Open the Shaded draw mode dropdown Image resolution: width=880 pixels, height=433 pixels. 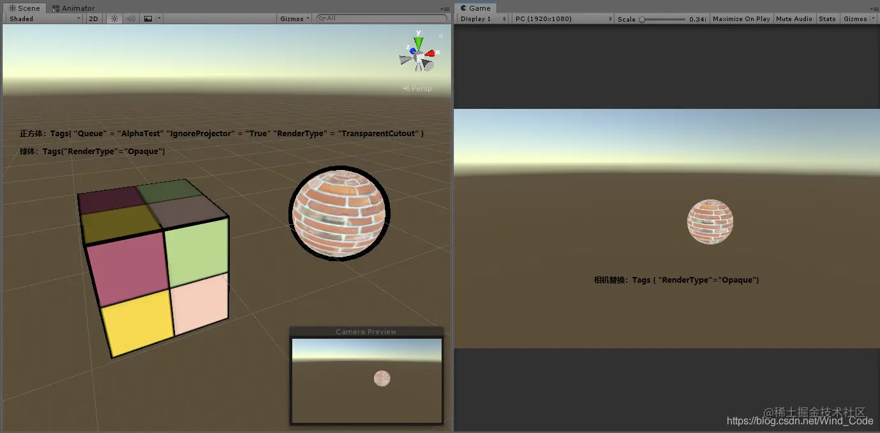(45, 18)
